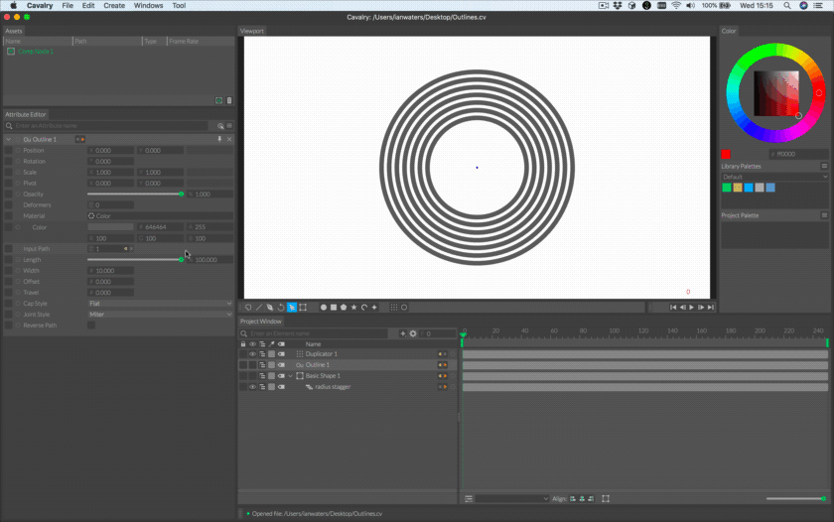Image resolution: width=834 pixels, height=522 pixels.
Task: Open the Cap Style dropdown showing Flat
Action: pyautogui.click(x=160, y=304)
